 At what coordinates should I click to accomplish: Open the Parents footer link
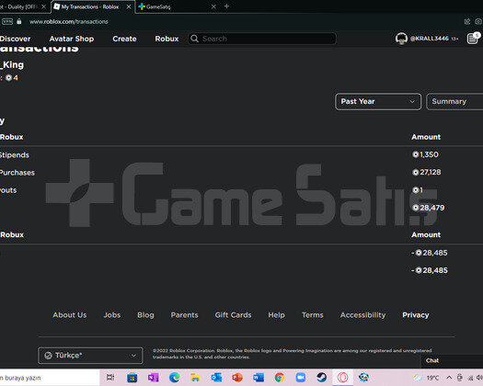coord(184,315)
